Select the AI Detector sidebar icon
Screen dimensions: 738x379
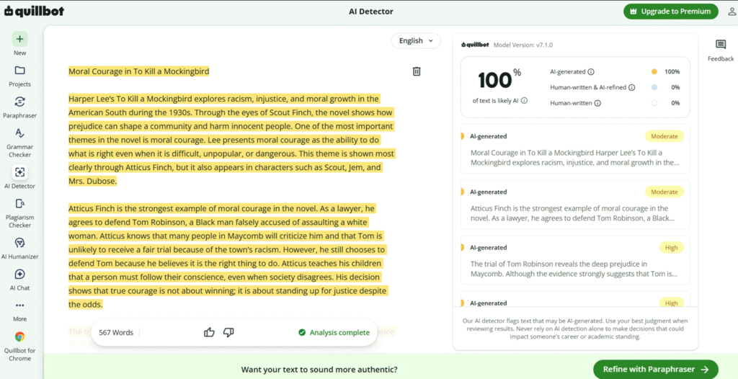tap(19, 171)
